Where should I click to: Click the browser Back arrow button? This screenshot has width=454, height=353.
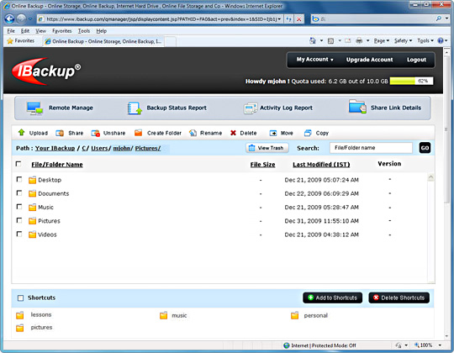coord(9,19)
